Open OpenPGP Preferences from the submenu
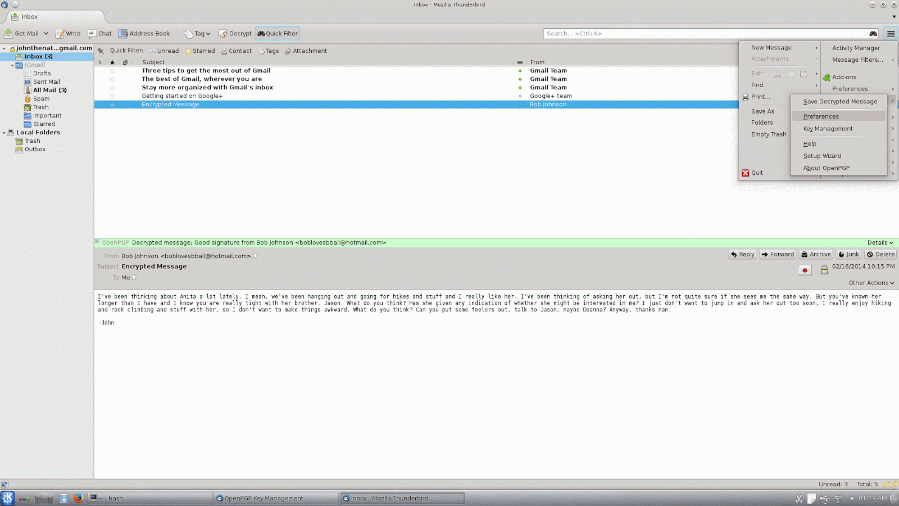Screen dimensions: 899x506 839,116
